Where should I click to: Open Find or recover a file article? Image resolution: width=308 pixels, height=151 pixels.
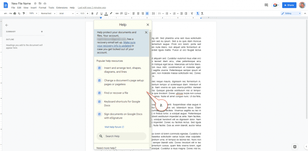116,93
